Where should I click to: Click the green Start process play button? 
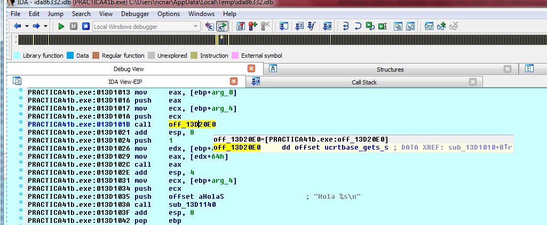click(x=61, y=26)
